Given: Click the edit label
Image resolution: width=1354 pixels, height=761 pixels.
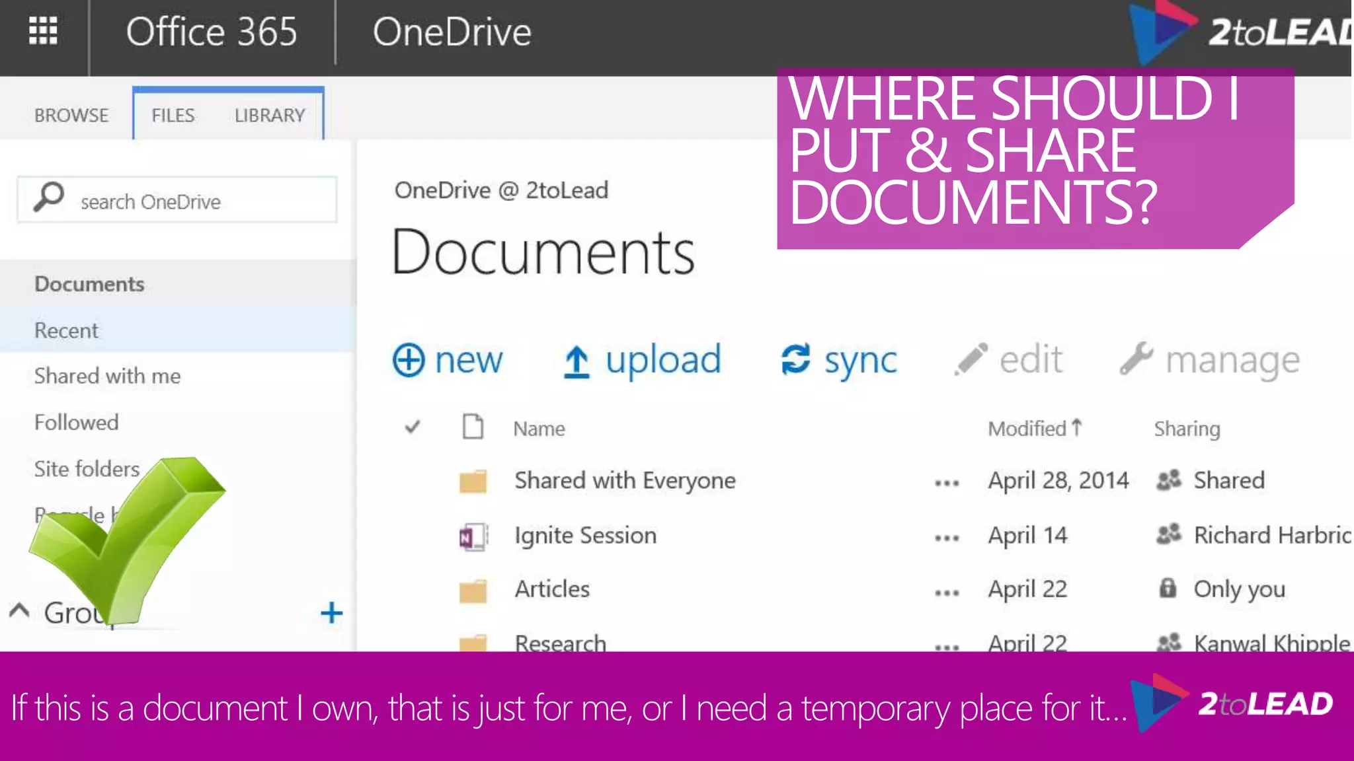Looking at the screenshot, I should tap(1031, 360).
